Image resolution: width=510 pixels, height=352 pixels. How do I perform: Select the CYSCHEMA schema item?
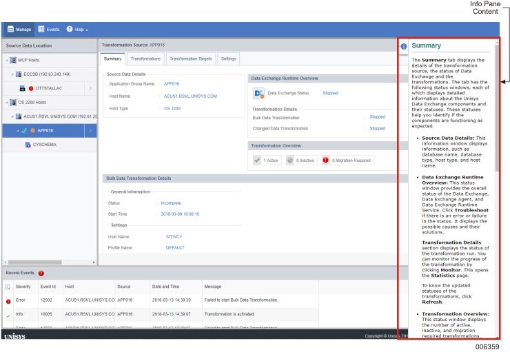44,145
